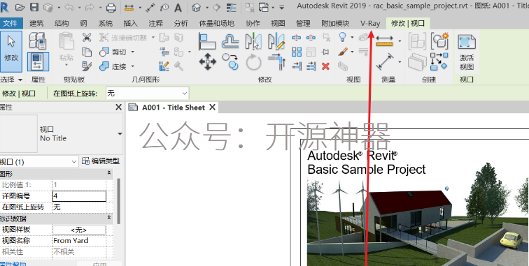Collapse the Graphics (图形) section

[x=109, y=173]
